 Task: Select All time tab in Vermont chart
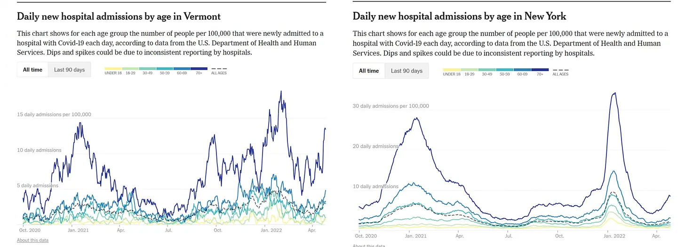33,70
